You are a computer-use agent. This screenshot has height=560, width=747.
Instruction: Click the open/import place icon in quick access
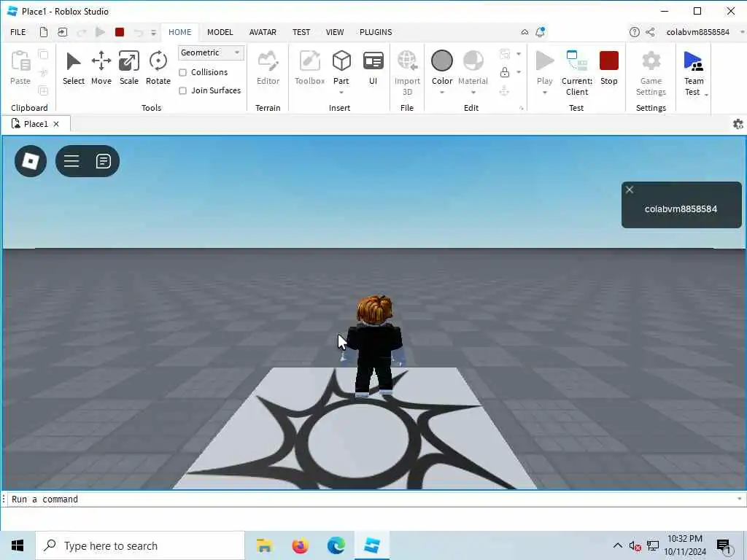tap(63, 32)
